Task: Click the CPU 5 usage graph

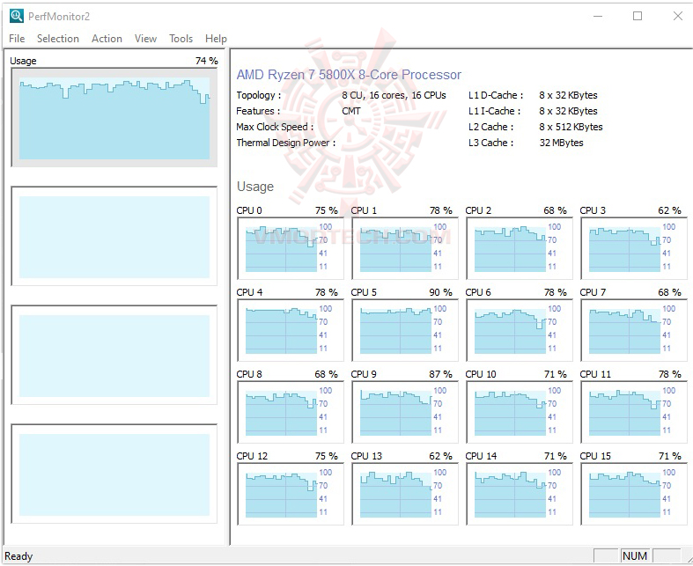Action: (x=405, y=330)
